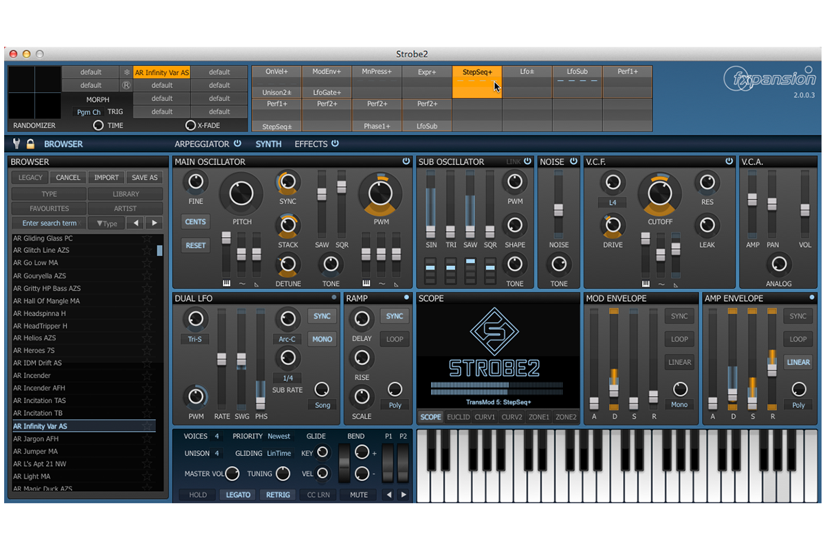Toggle the Dual LFO MONO button
Viewport: 825px width, 550px height.
[x=322, y=339]
